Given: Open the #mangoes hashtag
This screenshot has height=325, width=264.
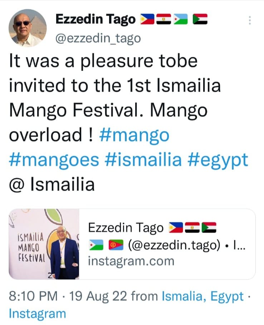Looking at the screenshot, I should tap(54, 160).
